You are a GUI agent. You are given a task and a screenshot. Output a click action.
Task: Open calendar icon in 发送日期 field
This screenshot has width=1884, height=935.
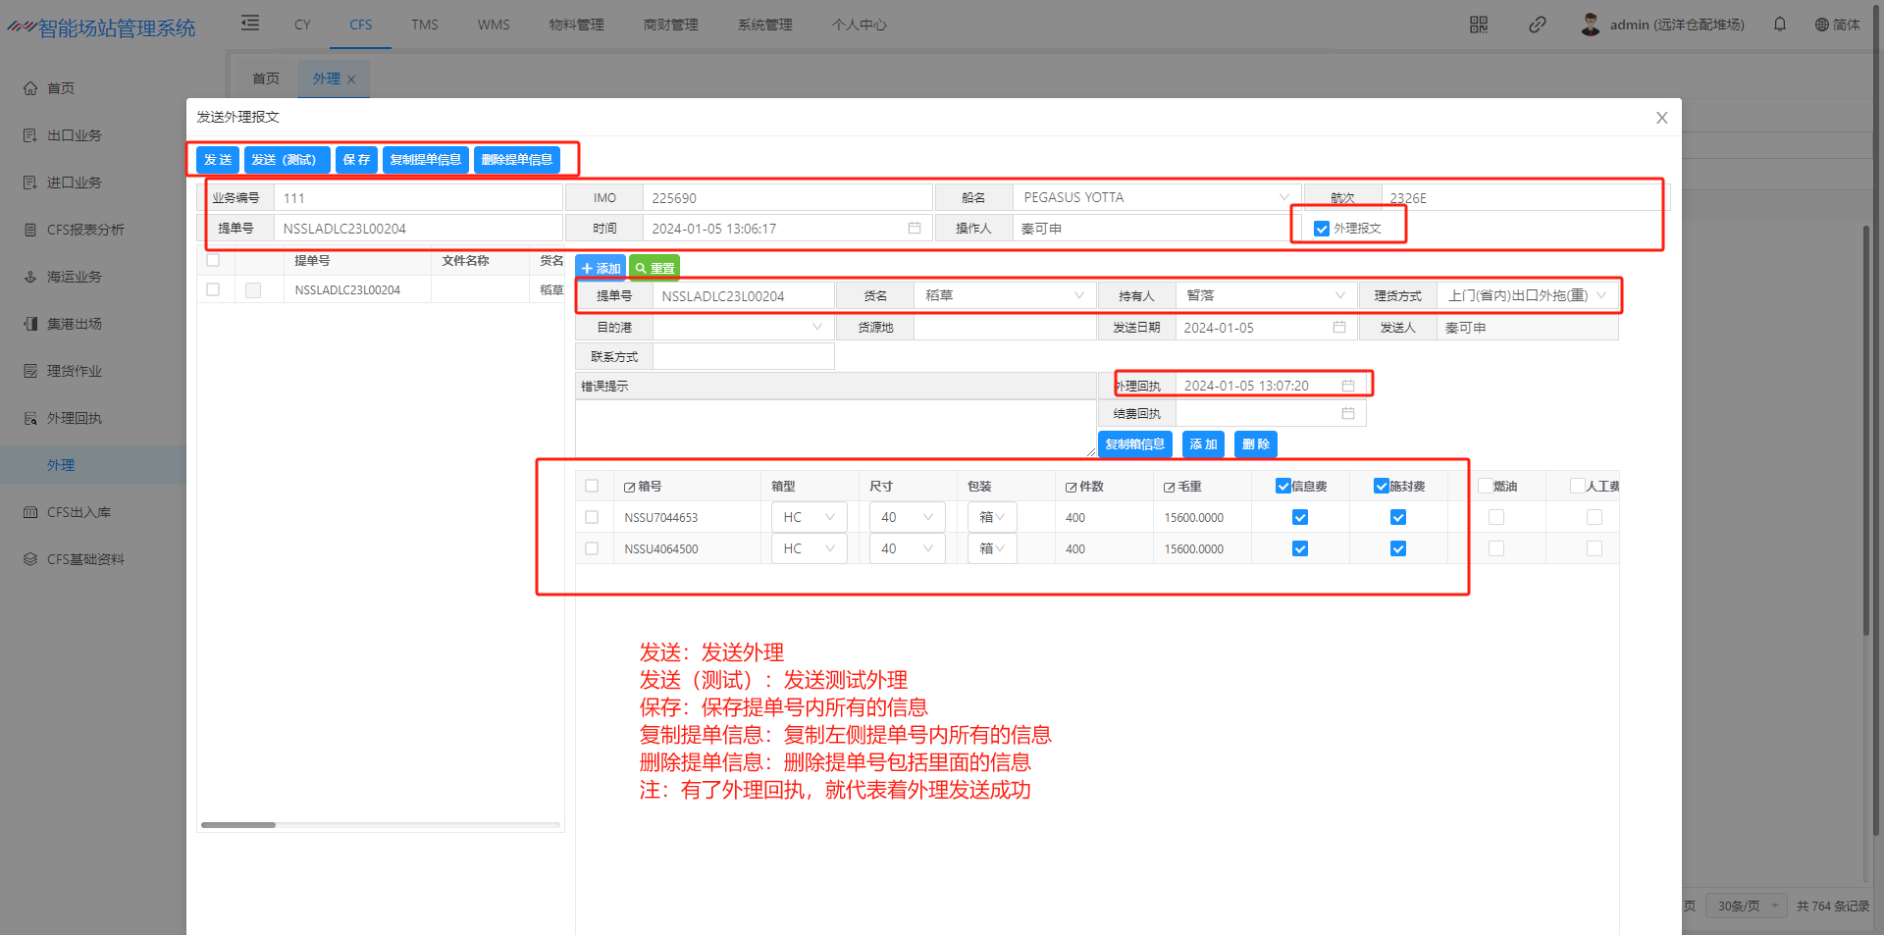click(x=1338, y=328)
